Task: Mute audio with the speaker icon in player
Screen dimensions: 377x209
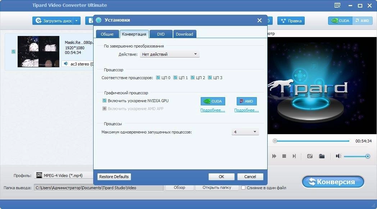Action: pos(339,156)
